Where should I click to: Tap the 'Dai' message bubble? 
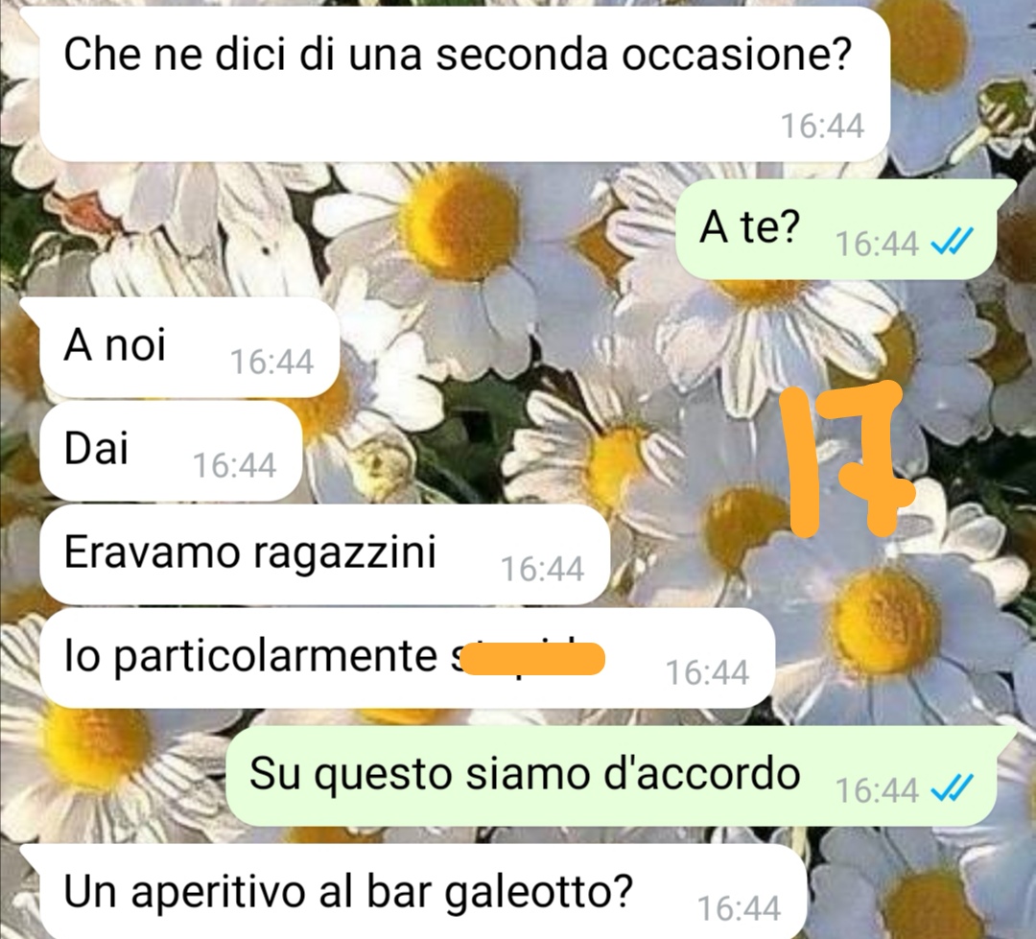pos(171,451)
